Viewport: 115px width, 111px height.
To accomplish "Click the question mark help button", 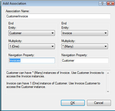I will [102, 4].
